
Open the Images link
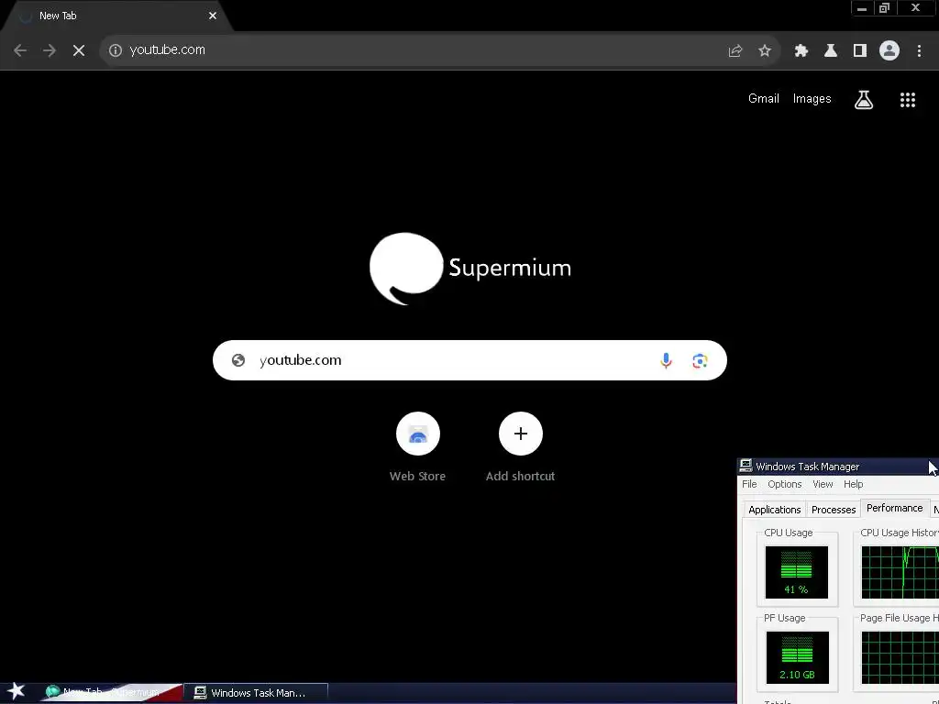pyautogui.click(x=812, y=99)
